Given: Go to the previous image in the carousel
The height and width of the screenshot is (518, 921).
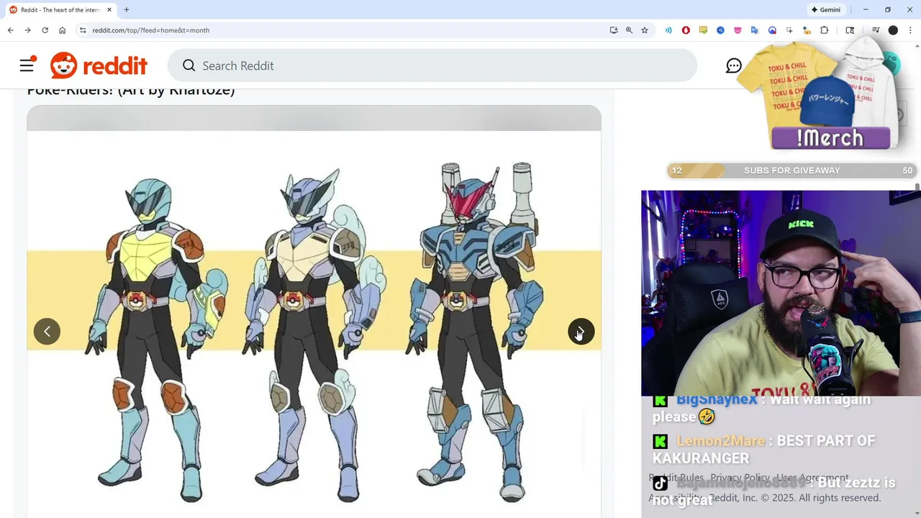Looking at the screenshot, I should pyautogui.click(x=47, y=332).
